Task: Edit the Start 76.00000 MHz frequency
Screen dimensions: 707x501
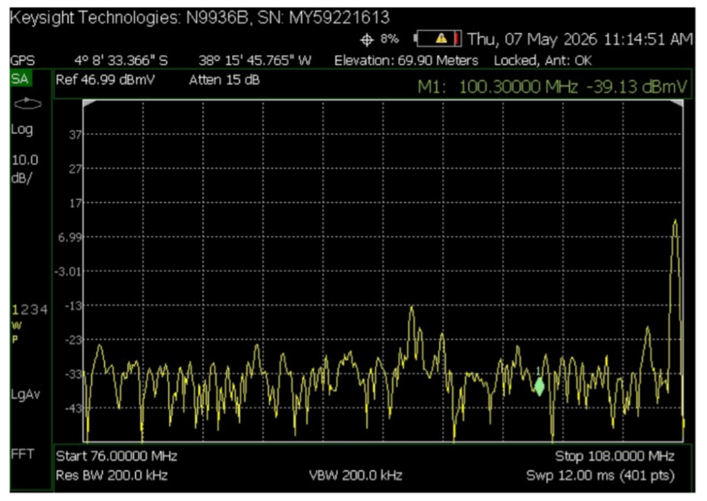Action: click(x=117, y=456)
